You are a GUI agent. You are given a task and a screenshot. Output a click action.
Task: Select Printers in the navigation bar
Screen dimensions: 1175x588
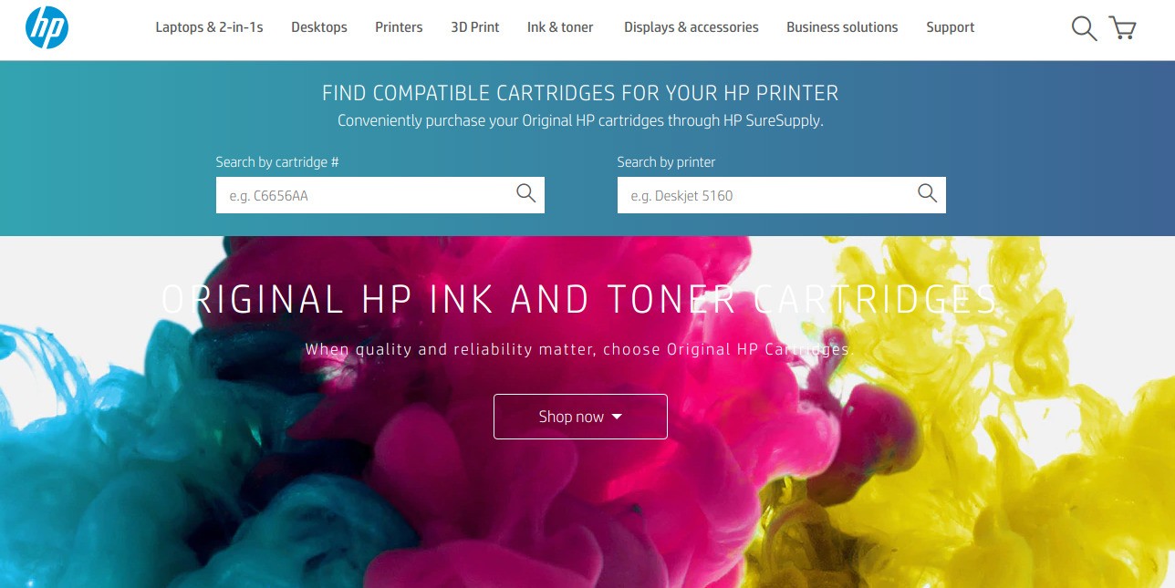coord(399,27)
